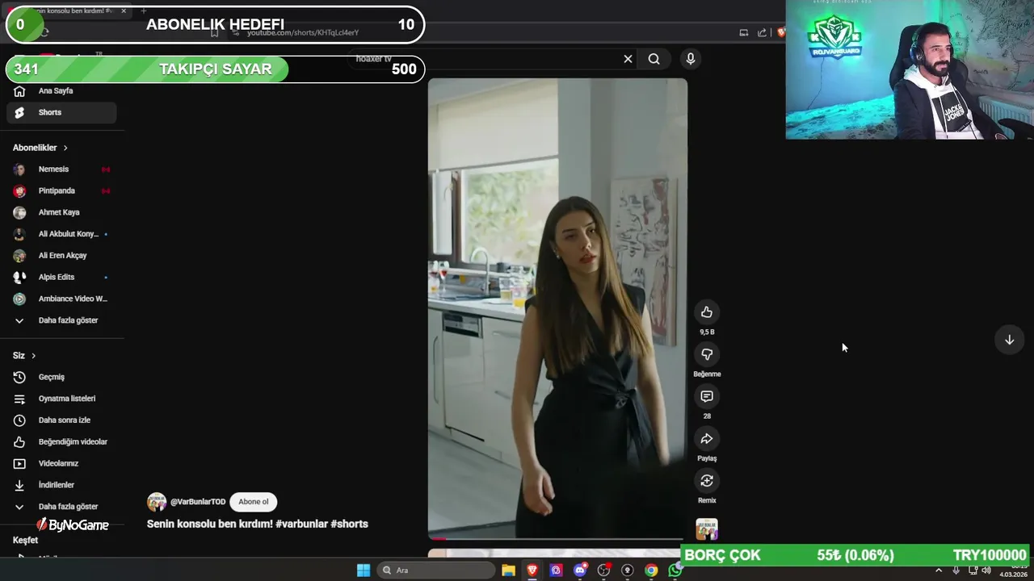
Task: Open the Remix option
Action: point(707,481)
